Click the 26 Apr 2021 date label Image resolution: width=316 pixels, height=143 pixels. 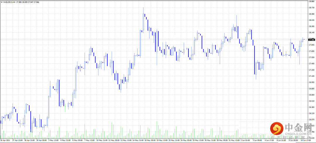tap(5, 140)
